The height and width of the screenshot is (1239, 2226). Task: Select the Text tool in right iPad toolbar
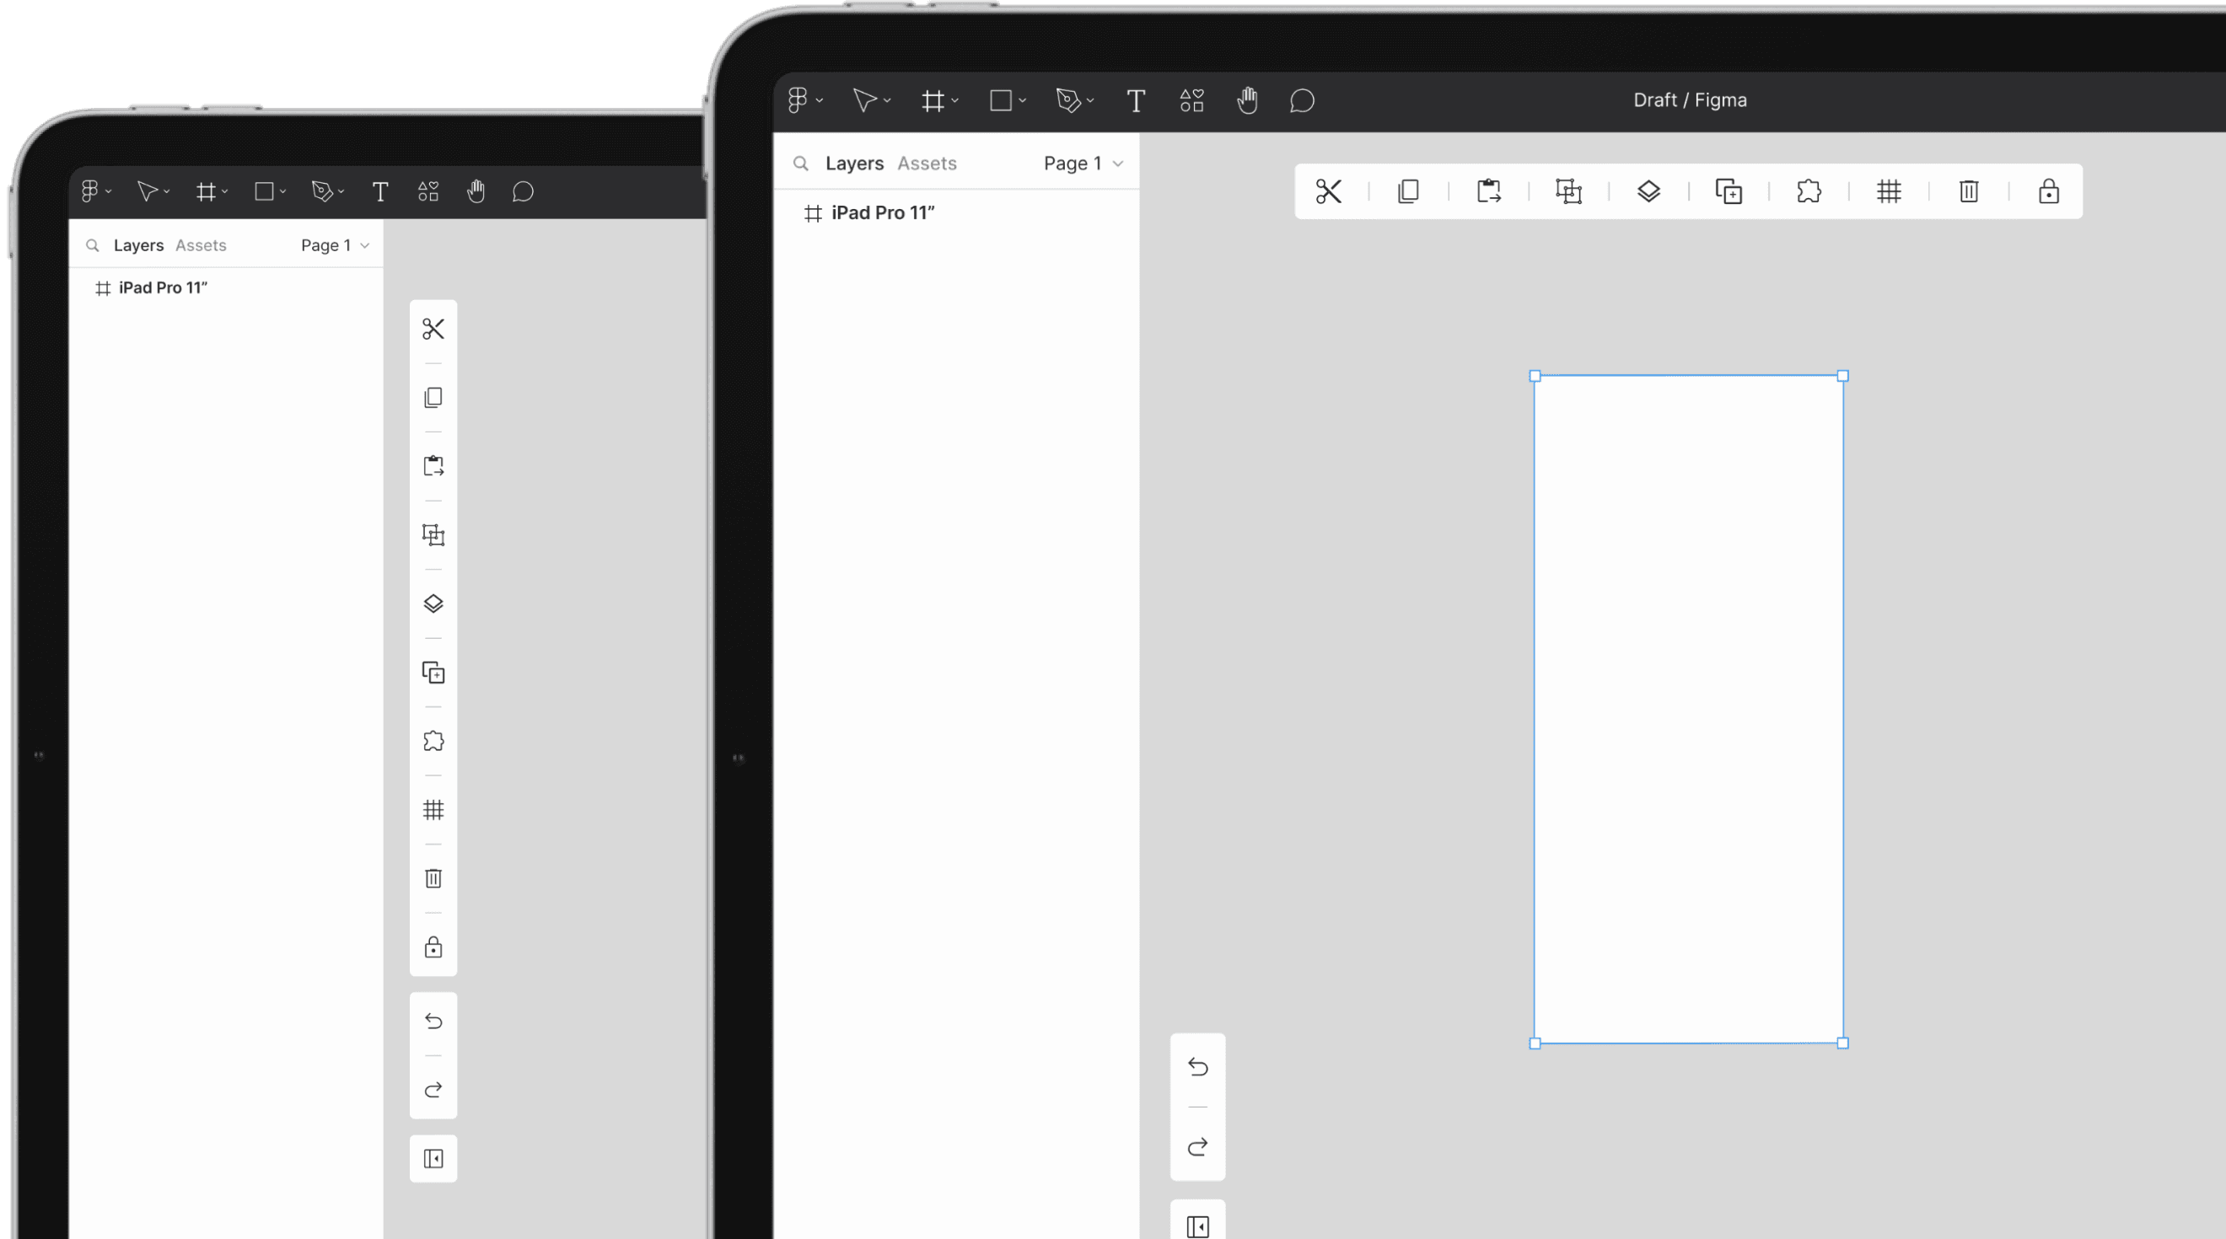1136,101
